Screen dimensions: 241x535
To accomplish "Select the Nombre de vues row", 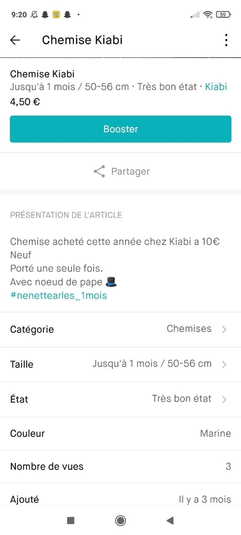I will pos(120,466).
